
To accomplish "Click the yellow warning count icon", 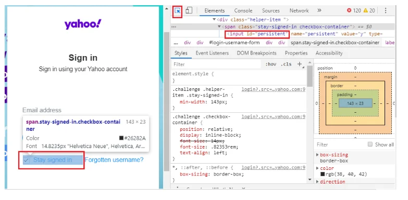I will point(366,10).
